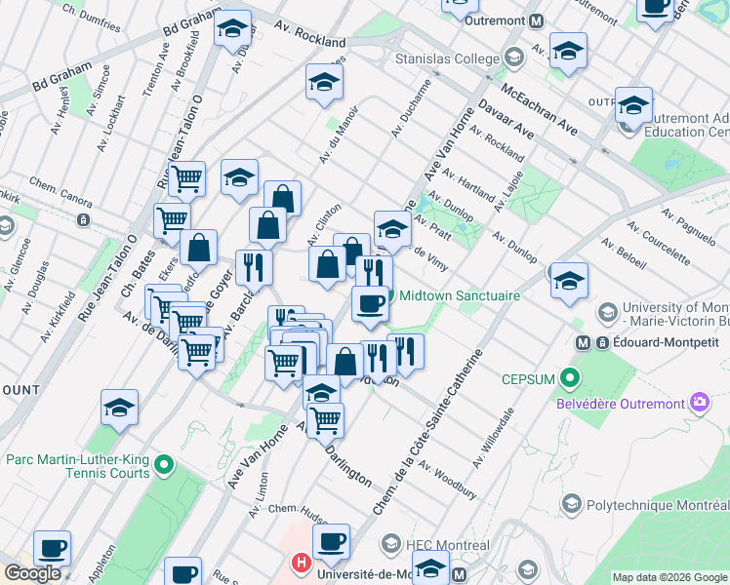
Task: Select the school marker beside Av. Pratt
Action: [392, 232]
